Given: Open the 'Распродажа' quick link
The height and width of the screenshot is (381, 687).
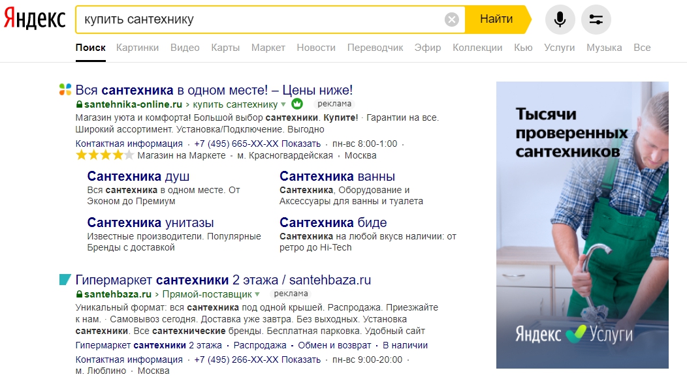Looking at the screenshot, I should (260, 345).
